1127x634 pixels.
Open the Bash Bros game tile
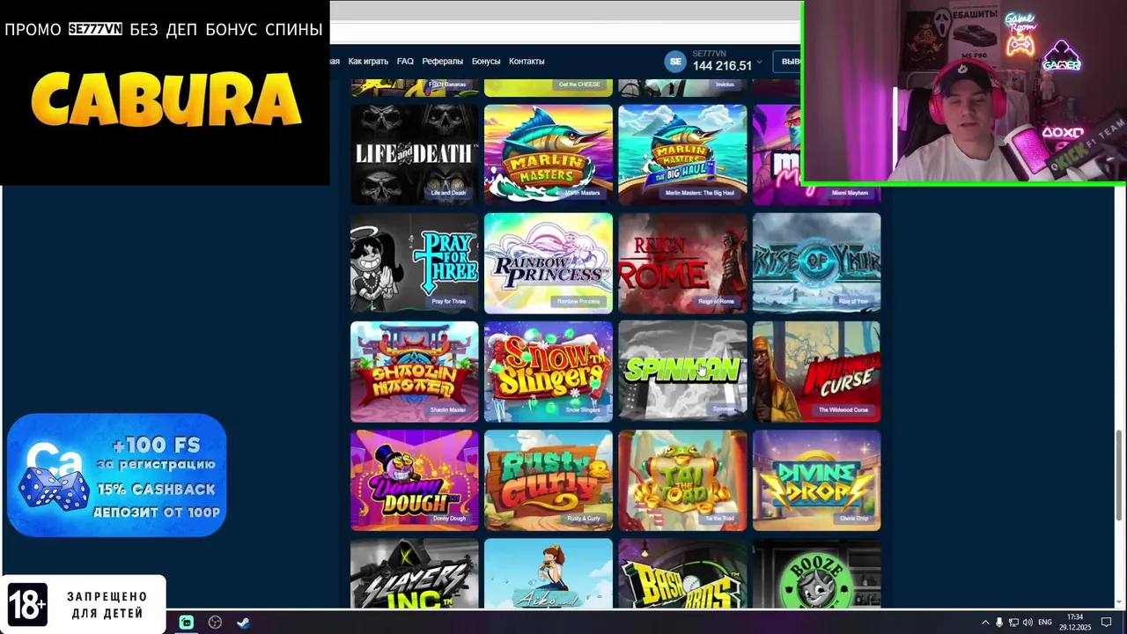coord(682,573)
